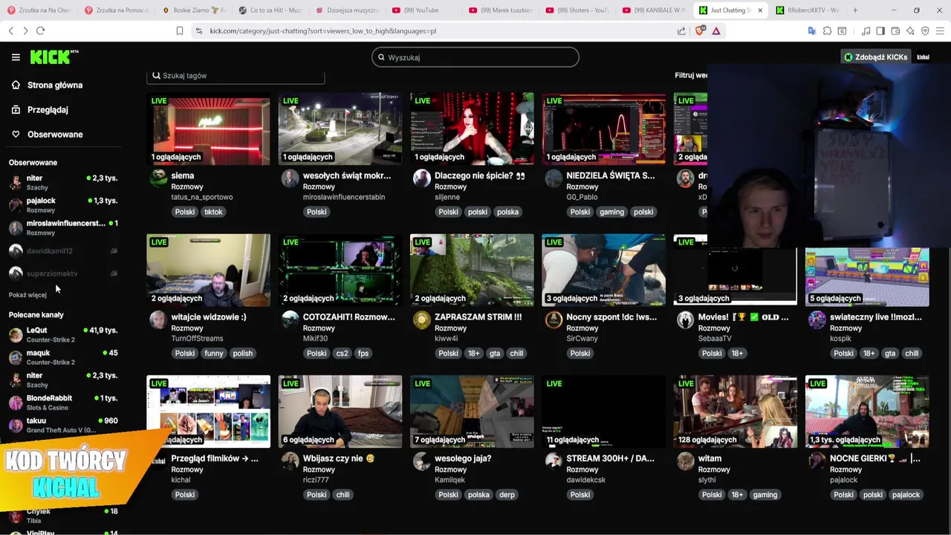Click the derp tag under wesolego jaja

507,495
